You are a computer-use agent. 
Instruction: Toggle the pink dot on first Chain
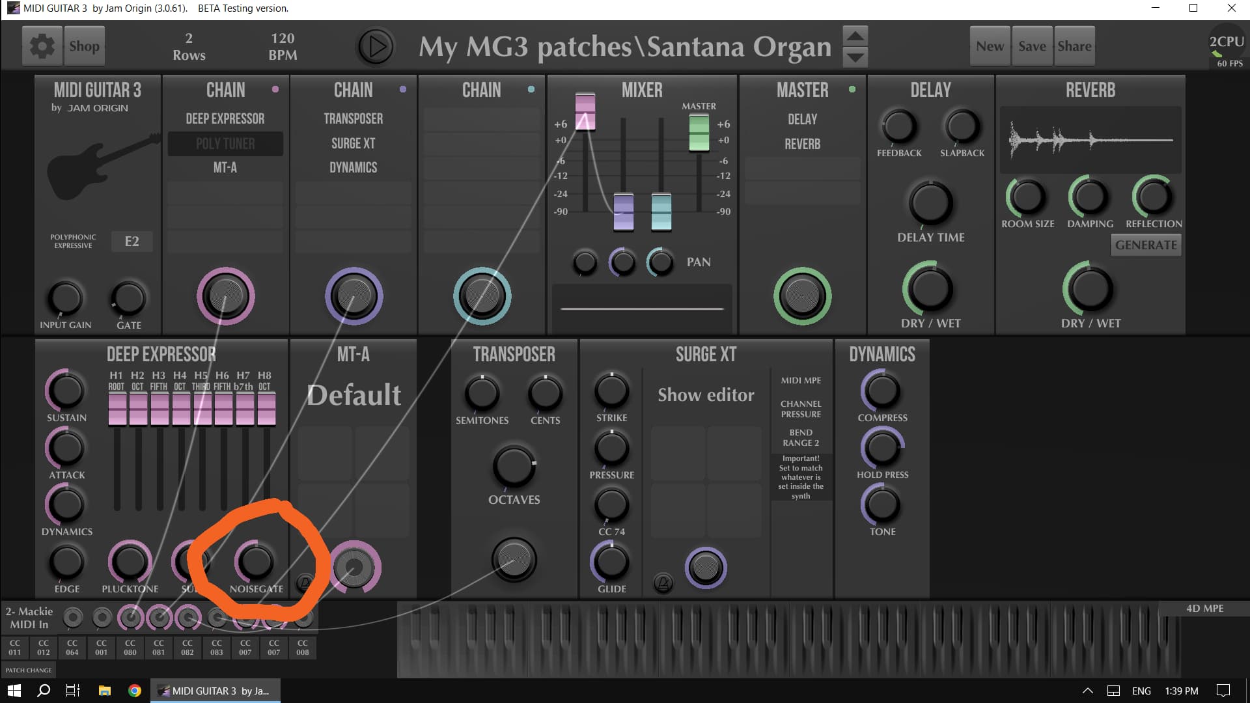[275, 89]
